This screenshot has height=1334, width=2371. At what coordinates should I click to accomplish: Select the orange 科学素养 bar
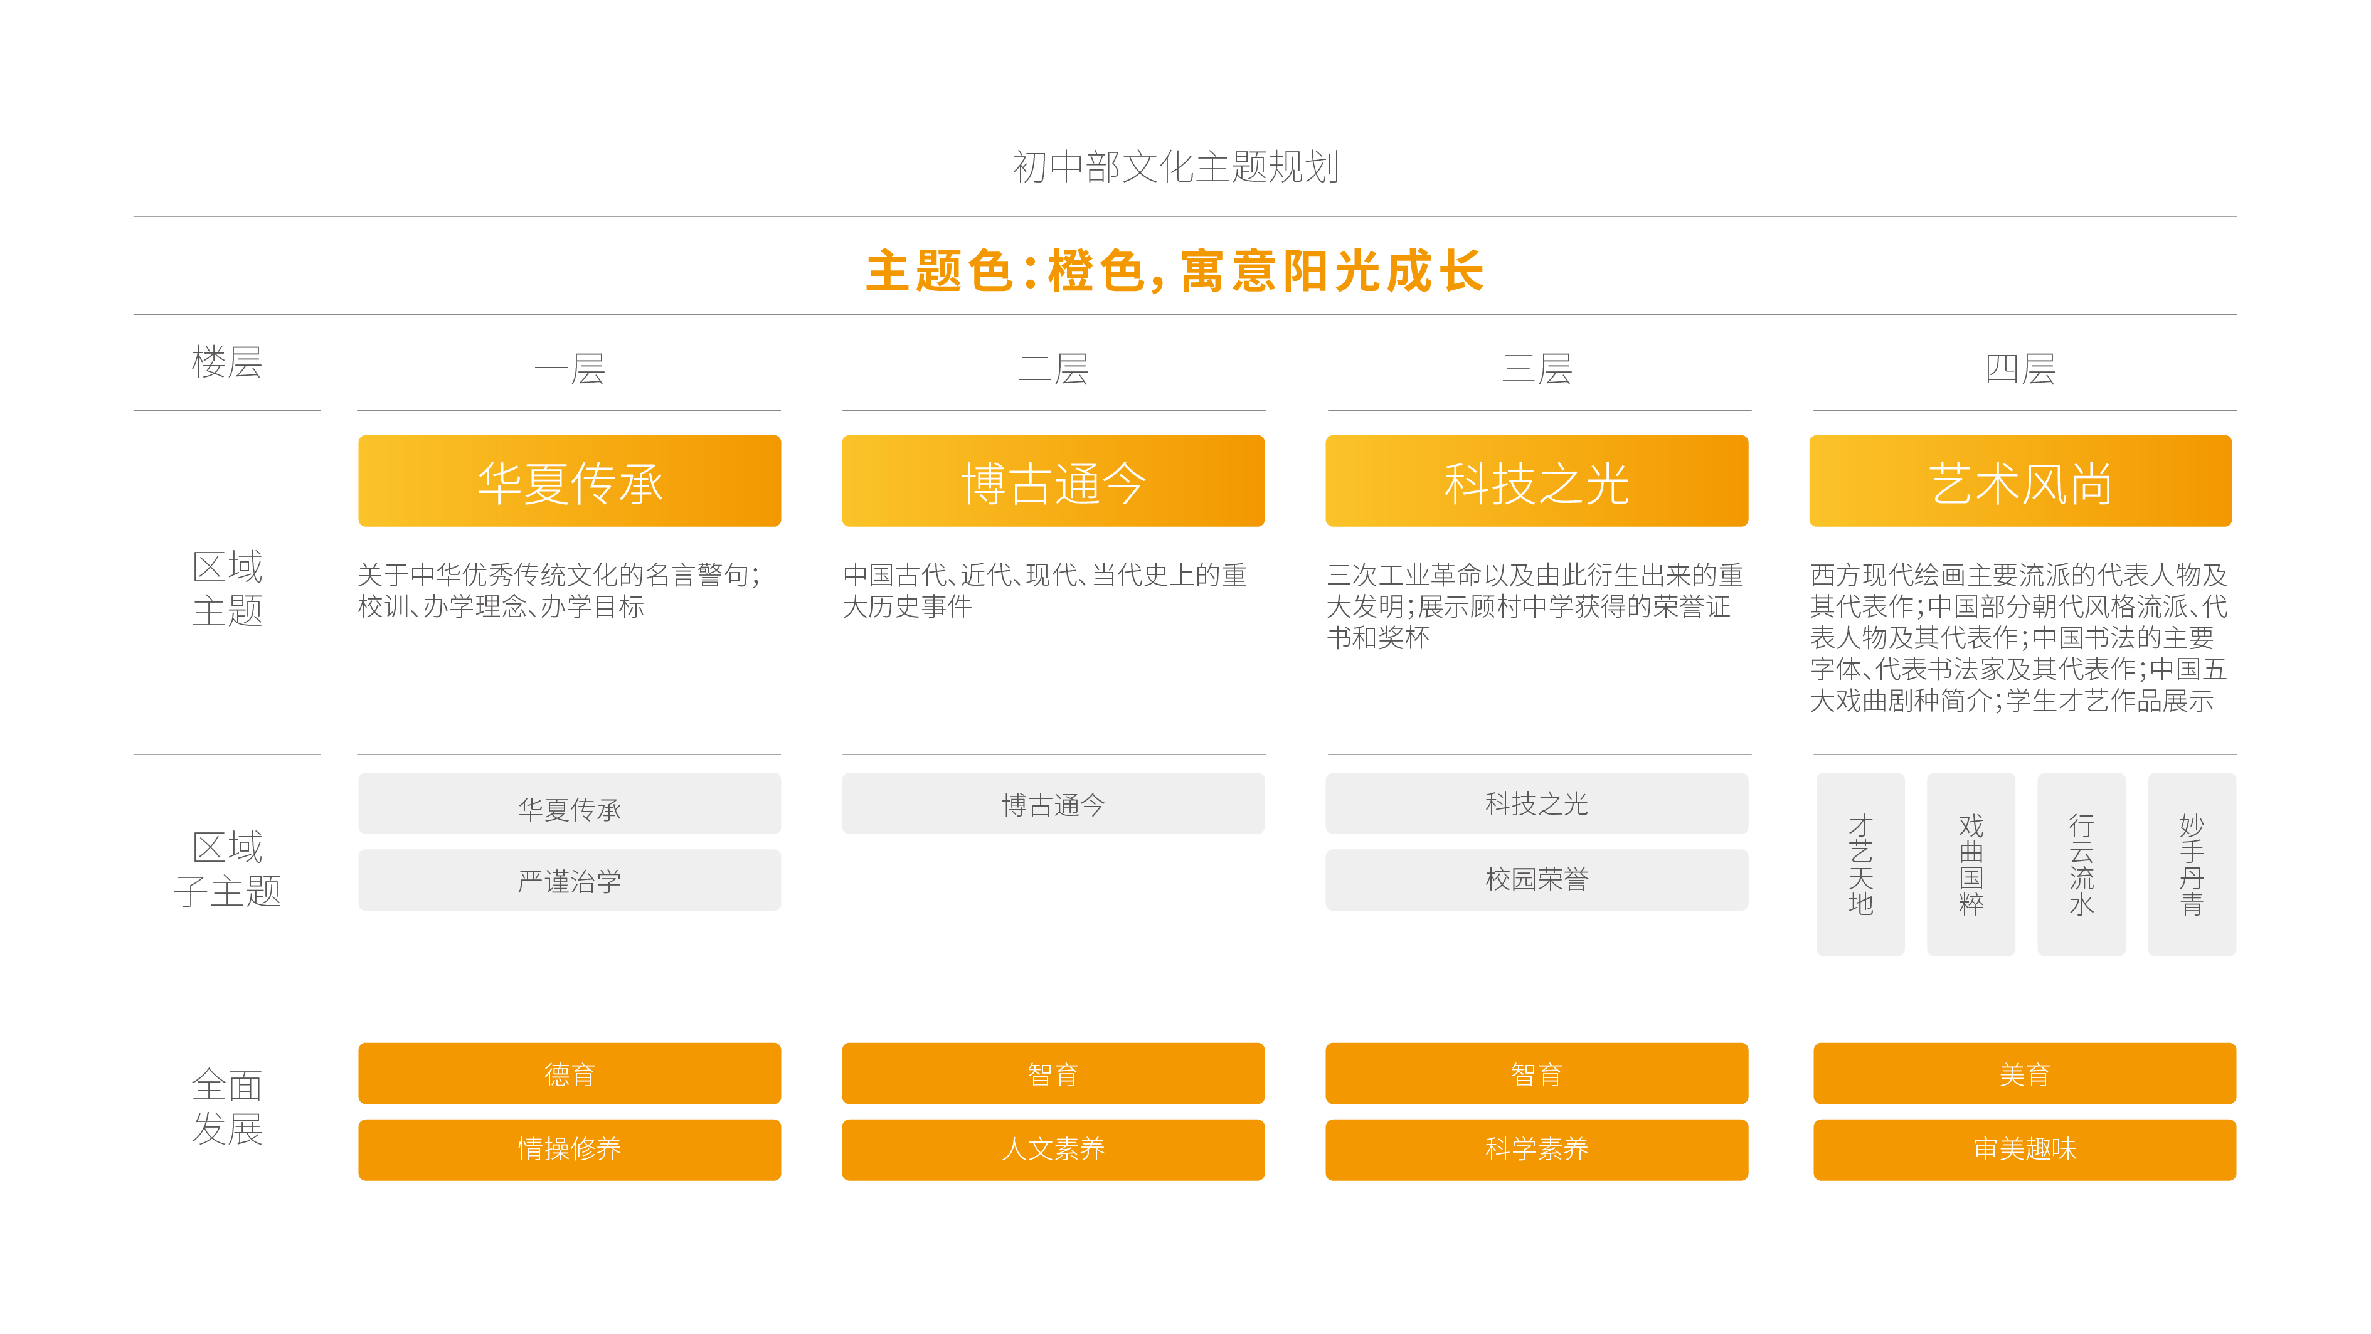pyautogui.click(x=1536, y=1149)
